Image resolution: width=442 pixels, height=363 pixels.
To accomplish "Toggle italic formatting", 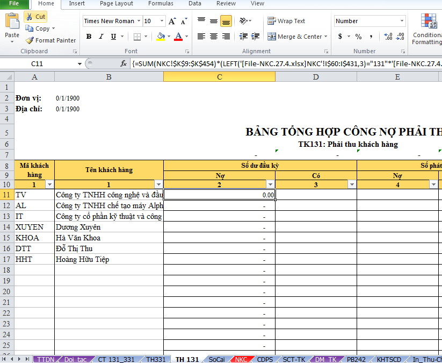I will [101, 37].
